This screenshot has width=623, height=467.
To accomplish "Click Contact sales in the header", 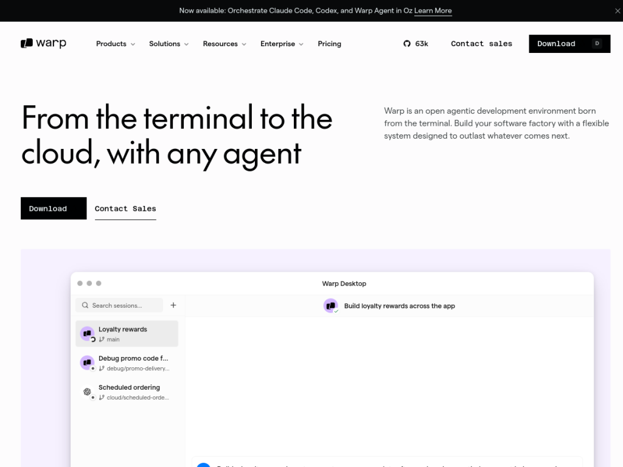I will click(x=482, y=44).
